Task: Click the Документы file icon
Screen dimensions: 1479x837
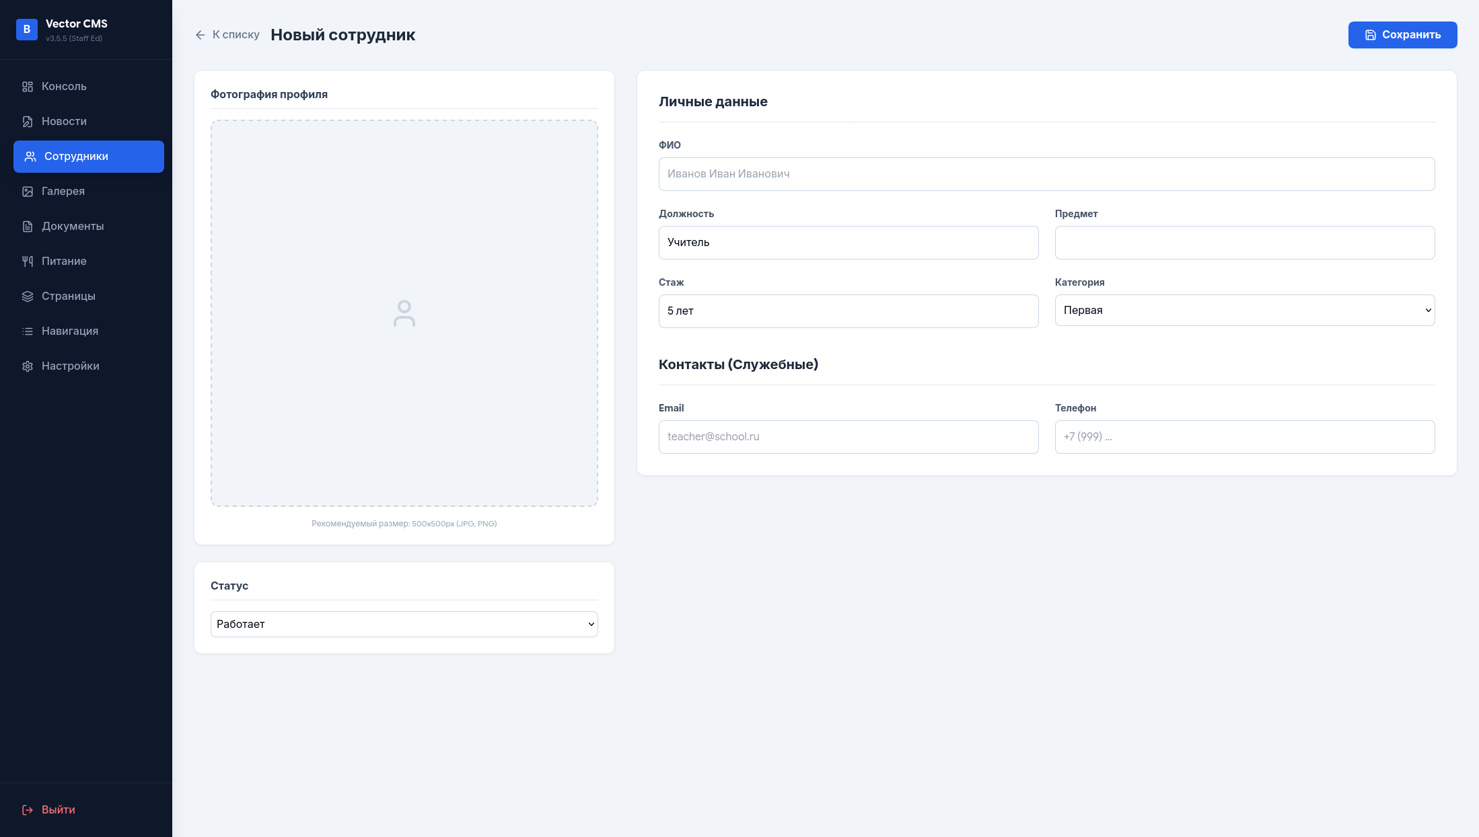Action: coord(28,227)
